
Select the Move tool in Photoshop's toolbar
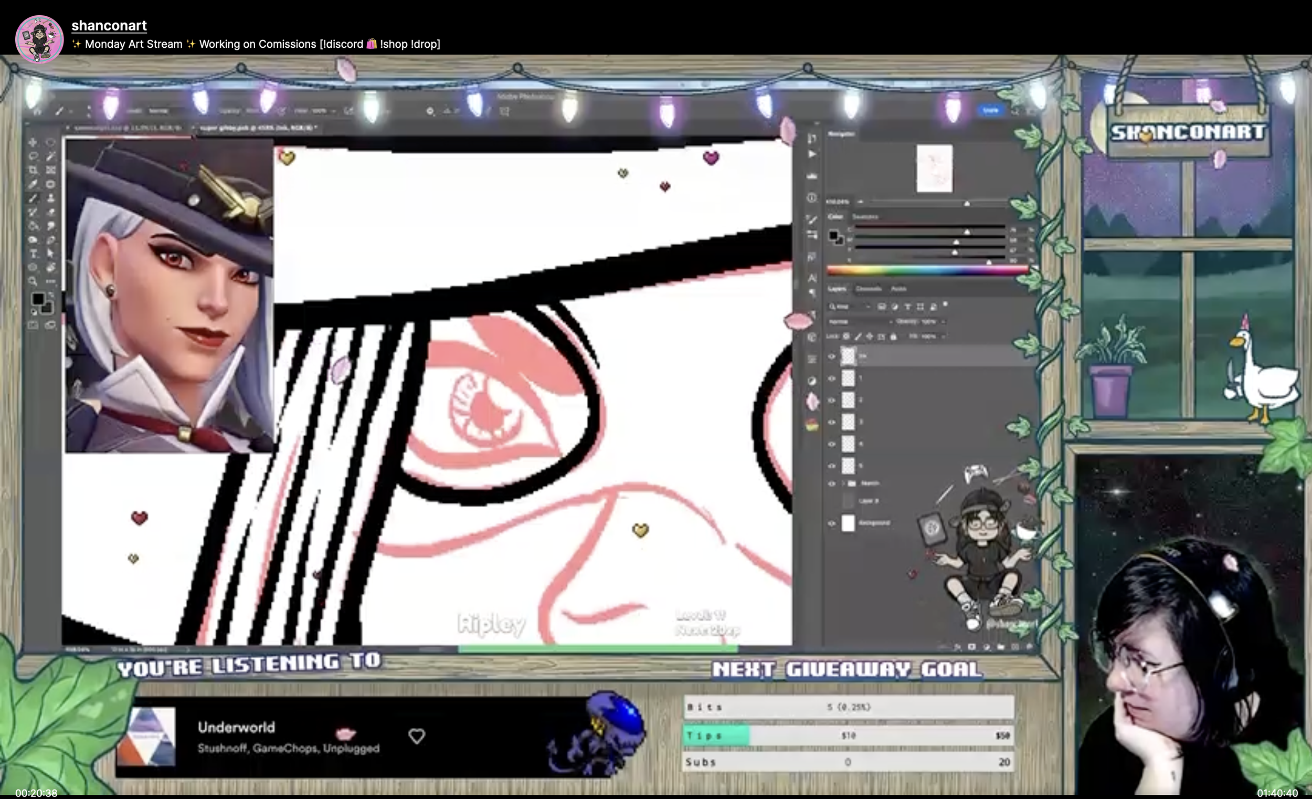click(33, 143)
